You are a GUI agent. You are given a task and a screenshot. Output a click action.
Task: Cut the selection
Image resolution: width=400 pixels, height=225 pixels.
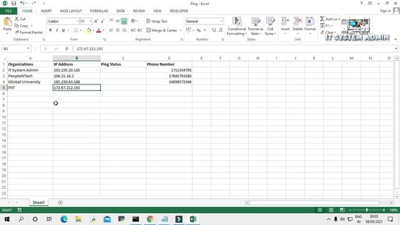tap(20, 19)
